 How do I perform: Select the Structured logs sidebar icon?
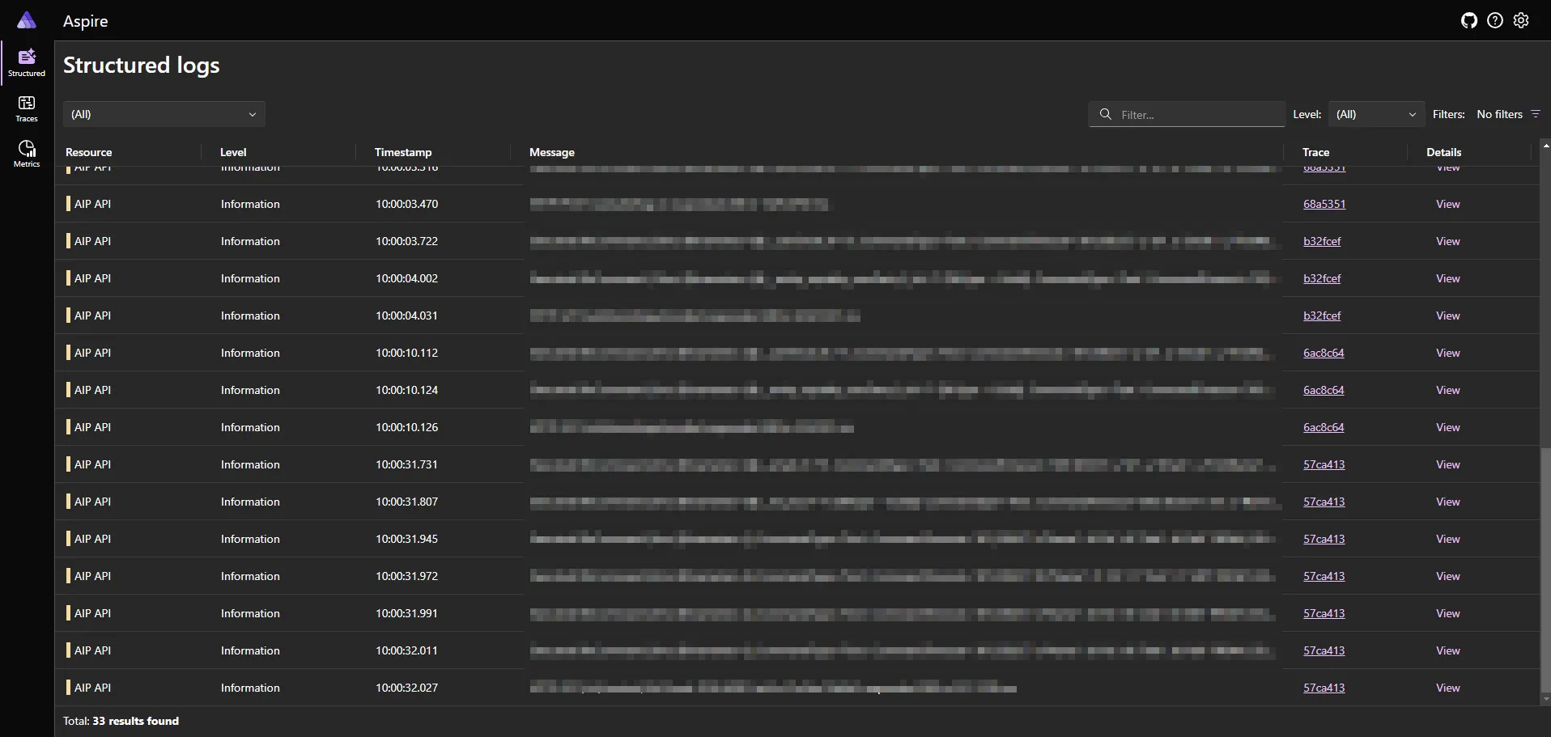point(27,62)
